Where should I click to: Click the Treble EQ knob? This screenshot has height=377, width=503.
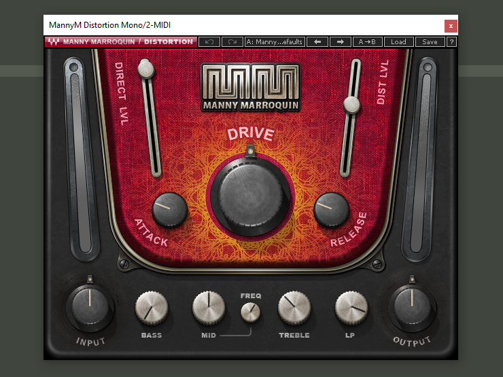(294, 308)
